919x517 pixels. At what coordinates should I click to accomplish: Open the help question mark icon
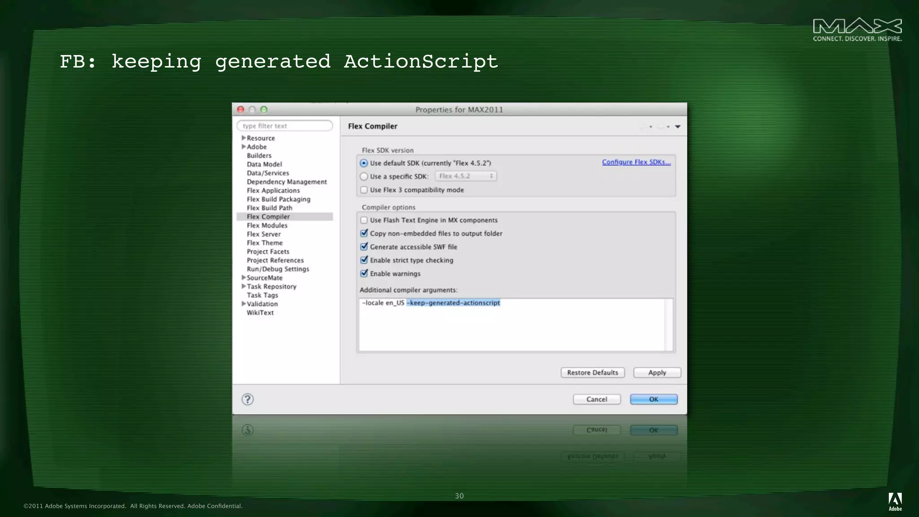click(x=248, y=399)
